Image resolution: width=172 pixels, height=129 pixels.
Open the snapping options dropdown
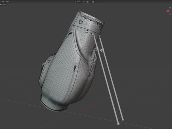point(90,2)
